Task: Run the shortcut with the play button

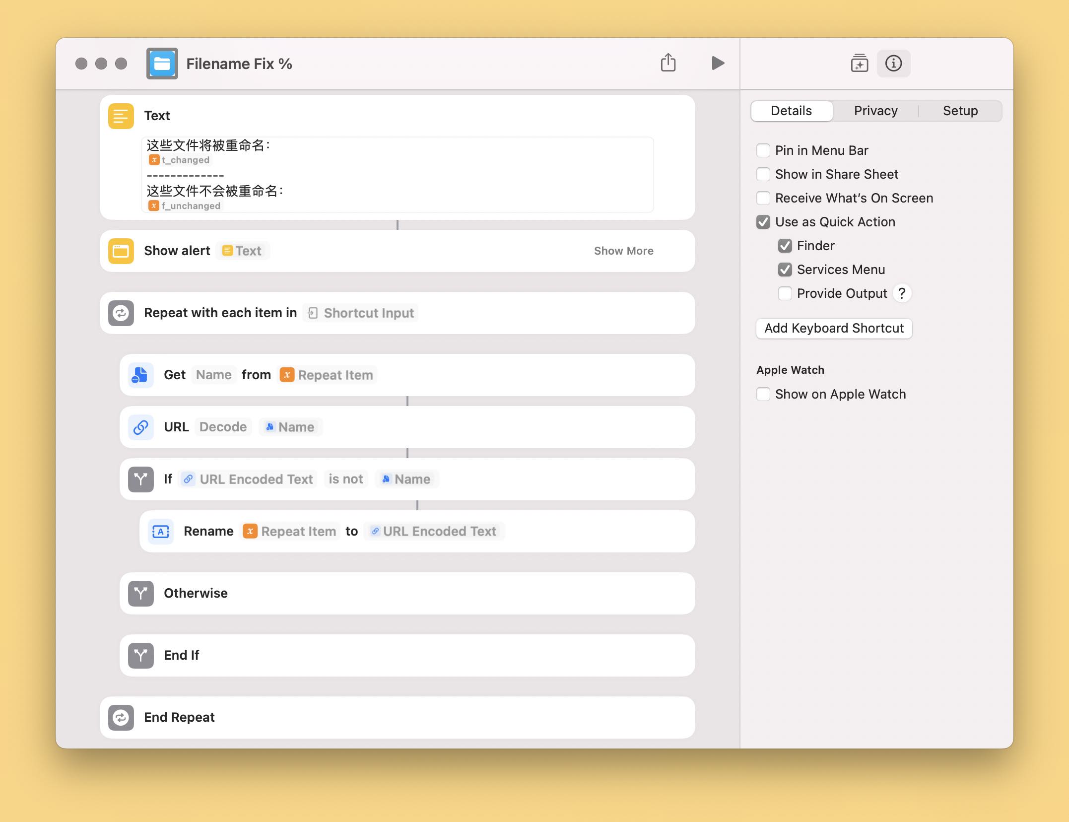Action: click(718, 63)
